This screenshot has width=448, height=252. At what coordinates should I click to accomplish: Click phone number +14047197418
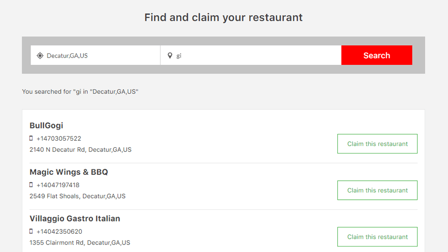[x=58, y=185]
